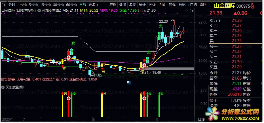
Task: Click the green 卖 signal near 22.20 high
Action: pos(161,26)
